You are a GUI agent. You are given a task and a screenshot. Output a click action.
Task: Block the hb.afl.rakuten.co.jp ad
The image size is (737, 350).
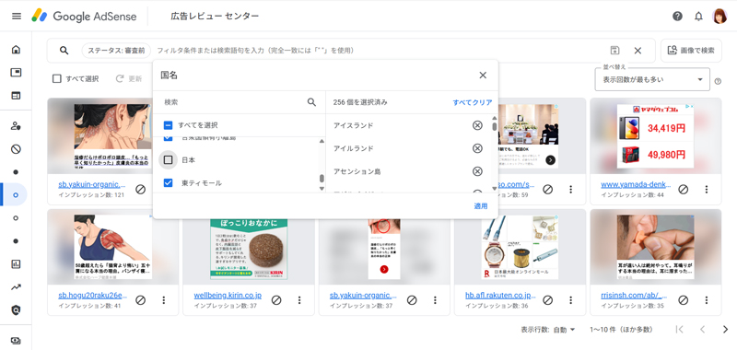(547, 299)
